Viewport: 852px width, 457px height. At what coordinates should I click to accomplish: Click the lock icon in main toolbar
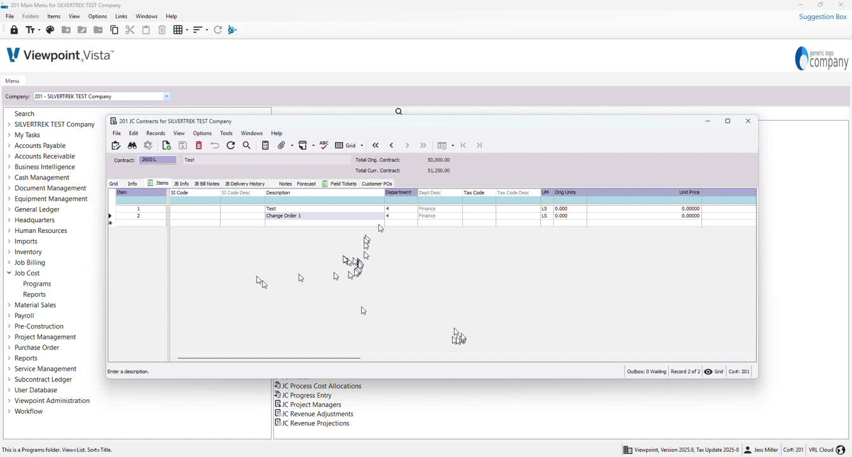tap(14, 30)
